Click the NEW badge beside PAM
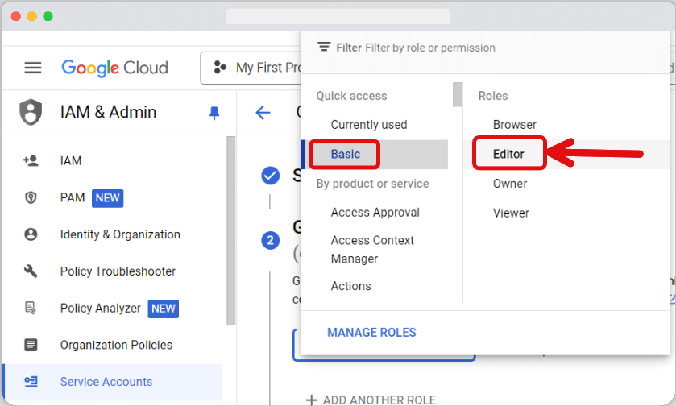The height and width of the screenshot is (406, 676). [x=107, y=198]
